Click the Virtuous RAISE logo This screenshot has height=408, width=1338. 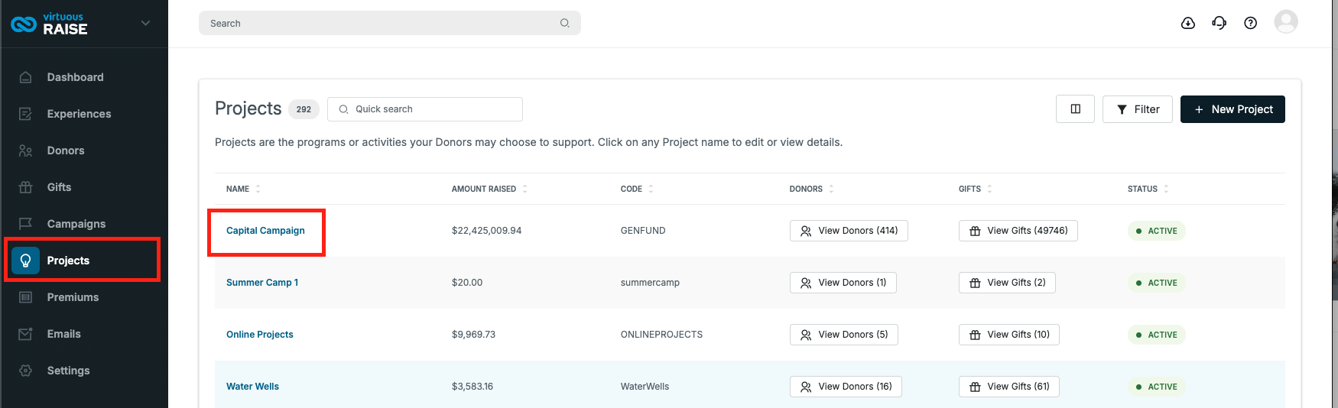pyautogui.click(x=49, y=24)
